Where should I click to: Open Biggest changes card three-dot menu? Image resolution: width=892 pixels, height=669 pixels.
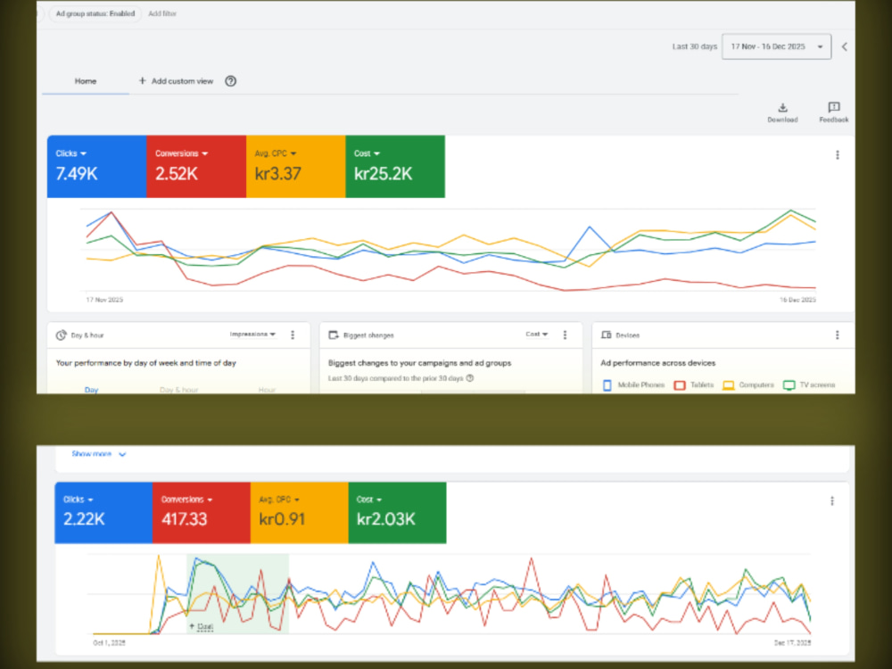click(x=565, y=335)
